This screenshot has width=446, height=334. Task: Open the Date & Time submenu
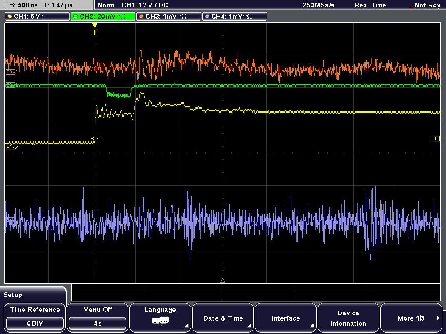click(x=223, y=317)
